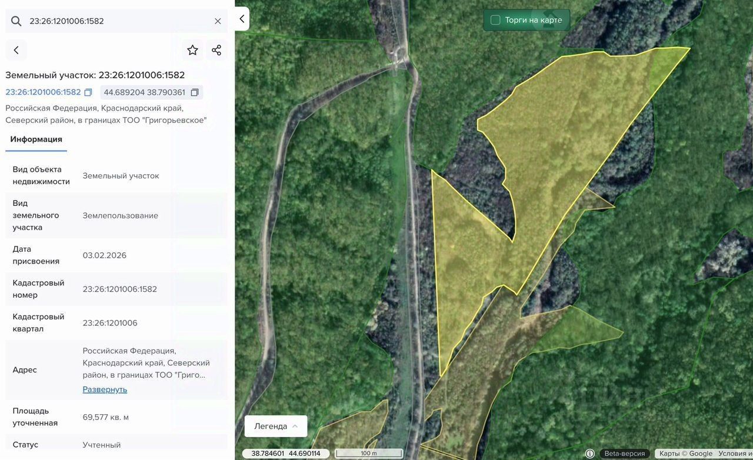Share this land plot via share icon
753x460 pixels.
[x=216, y=51]
